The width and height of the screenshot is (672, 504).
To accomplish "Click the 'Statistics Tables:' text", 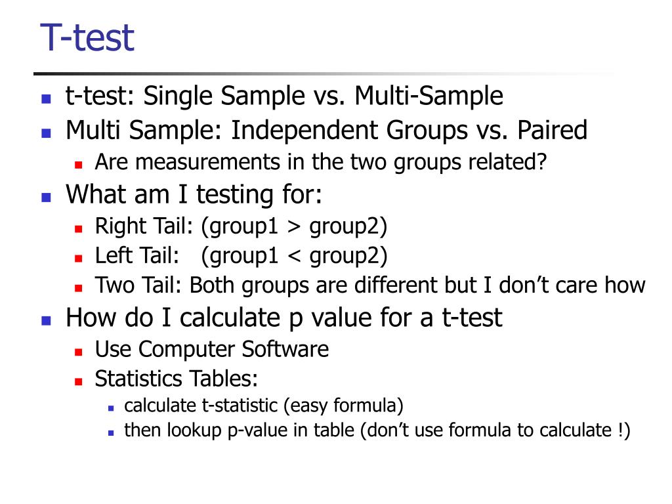I will [176, 379].
